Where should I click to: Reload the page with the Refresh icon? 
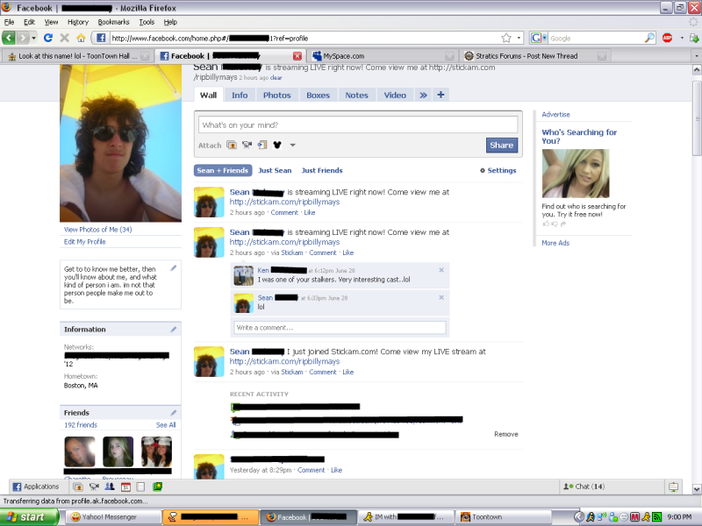pos(48,38)
